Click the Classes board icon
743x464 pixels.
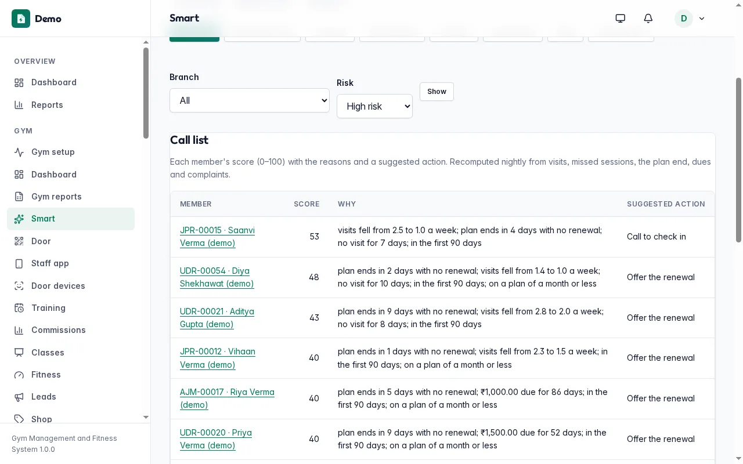[x=19, y=353]
